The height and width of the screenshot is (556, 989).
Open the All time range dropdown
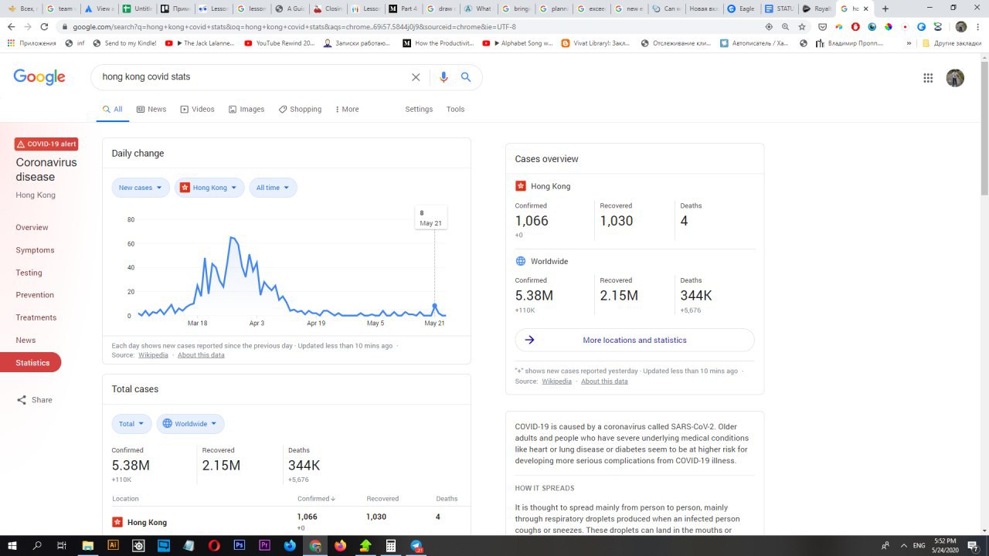273,188
